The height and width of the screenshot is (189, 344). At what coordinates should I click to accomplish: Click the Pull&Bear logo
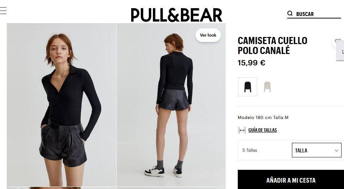(176, 15)
